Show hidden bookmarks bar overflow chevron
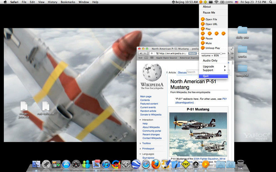Image resolution: width=276 pixels, height=172 pixels. (x=232, y=58)
